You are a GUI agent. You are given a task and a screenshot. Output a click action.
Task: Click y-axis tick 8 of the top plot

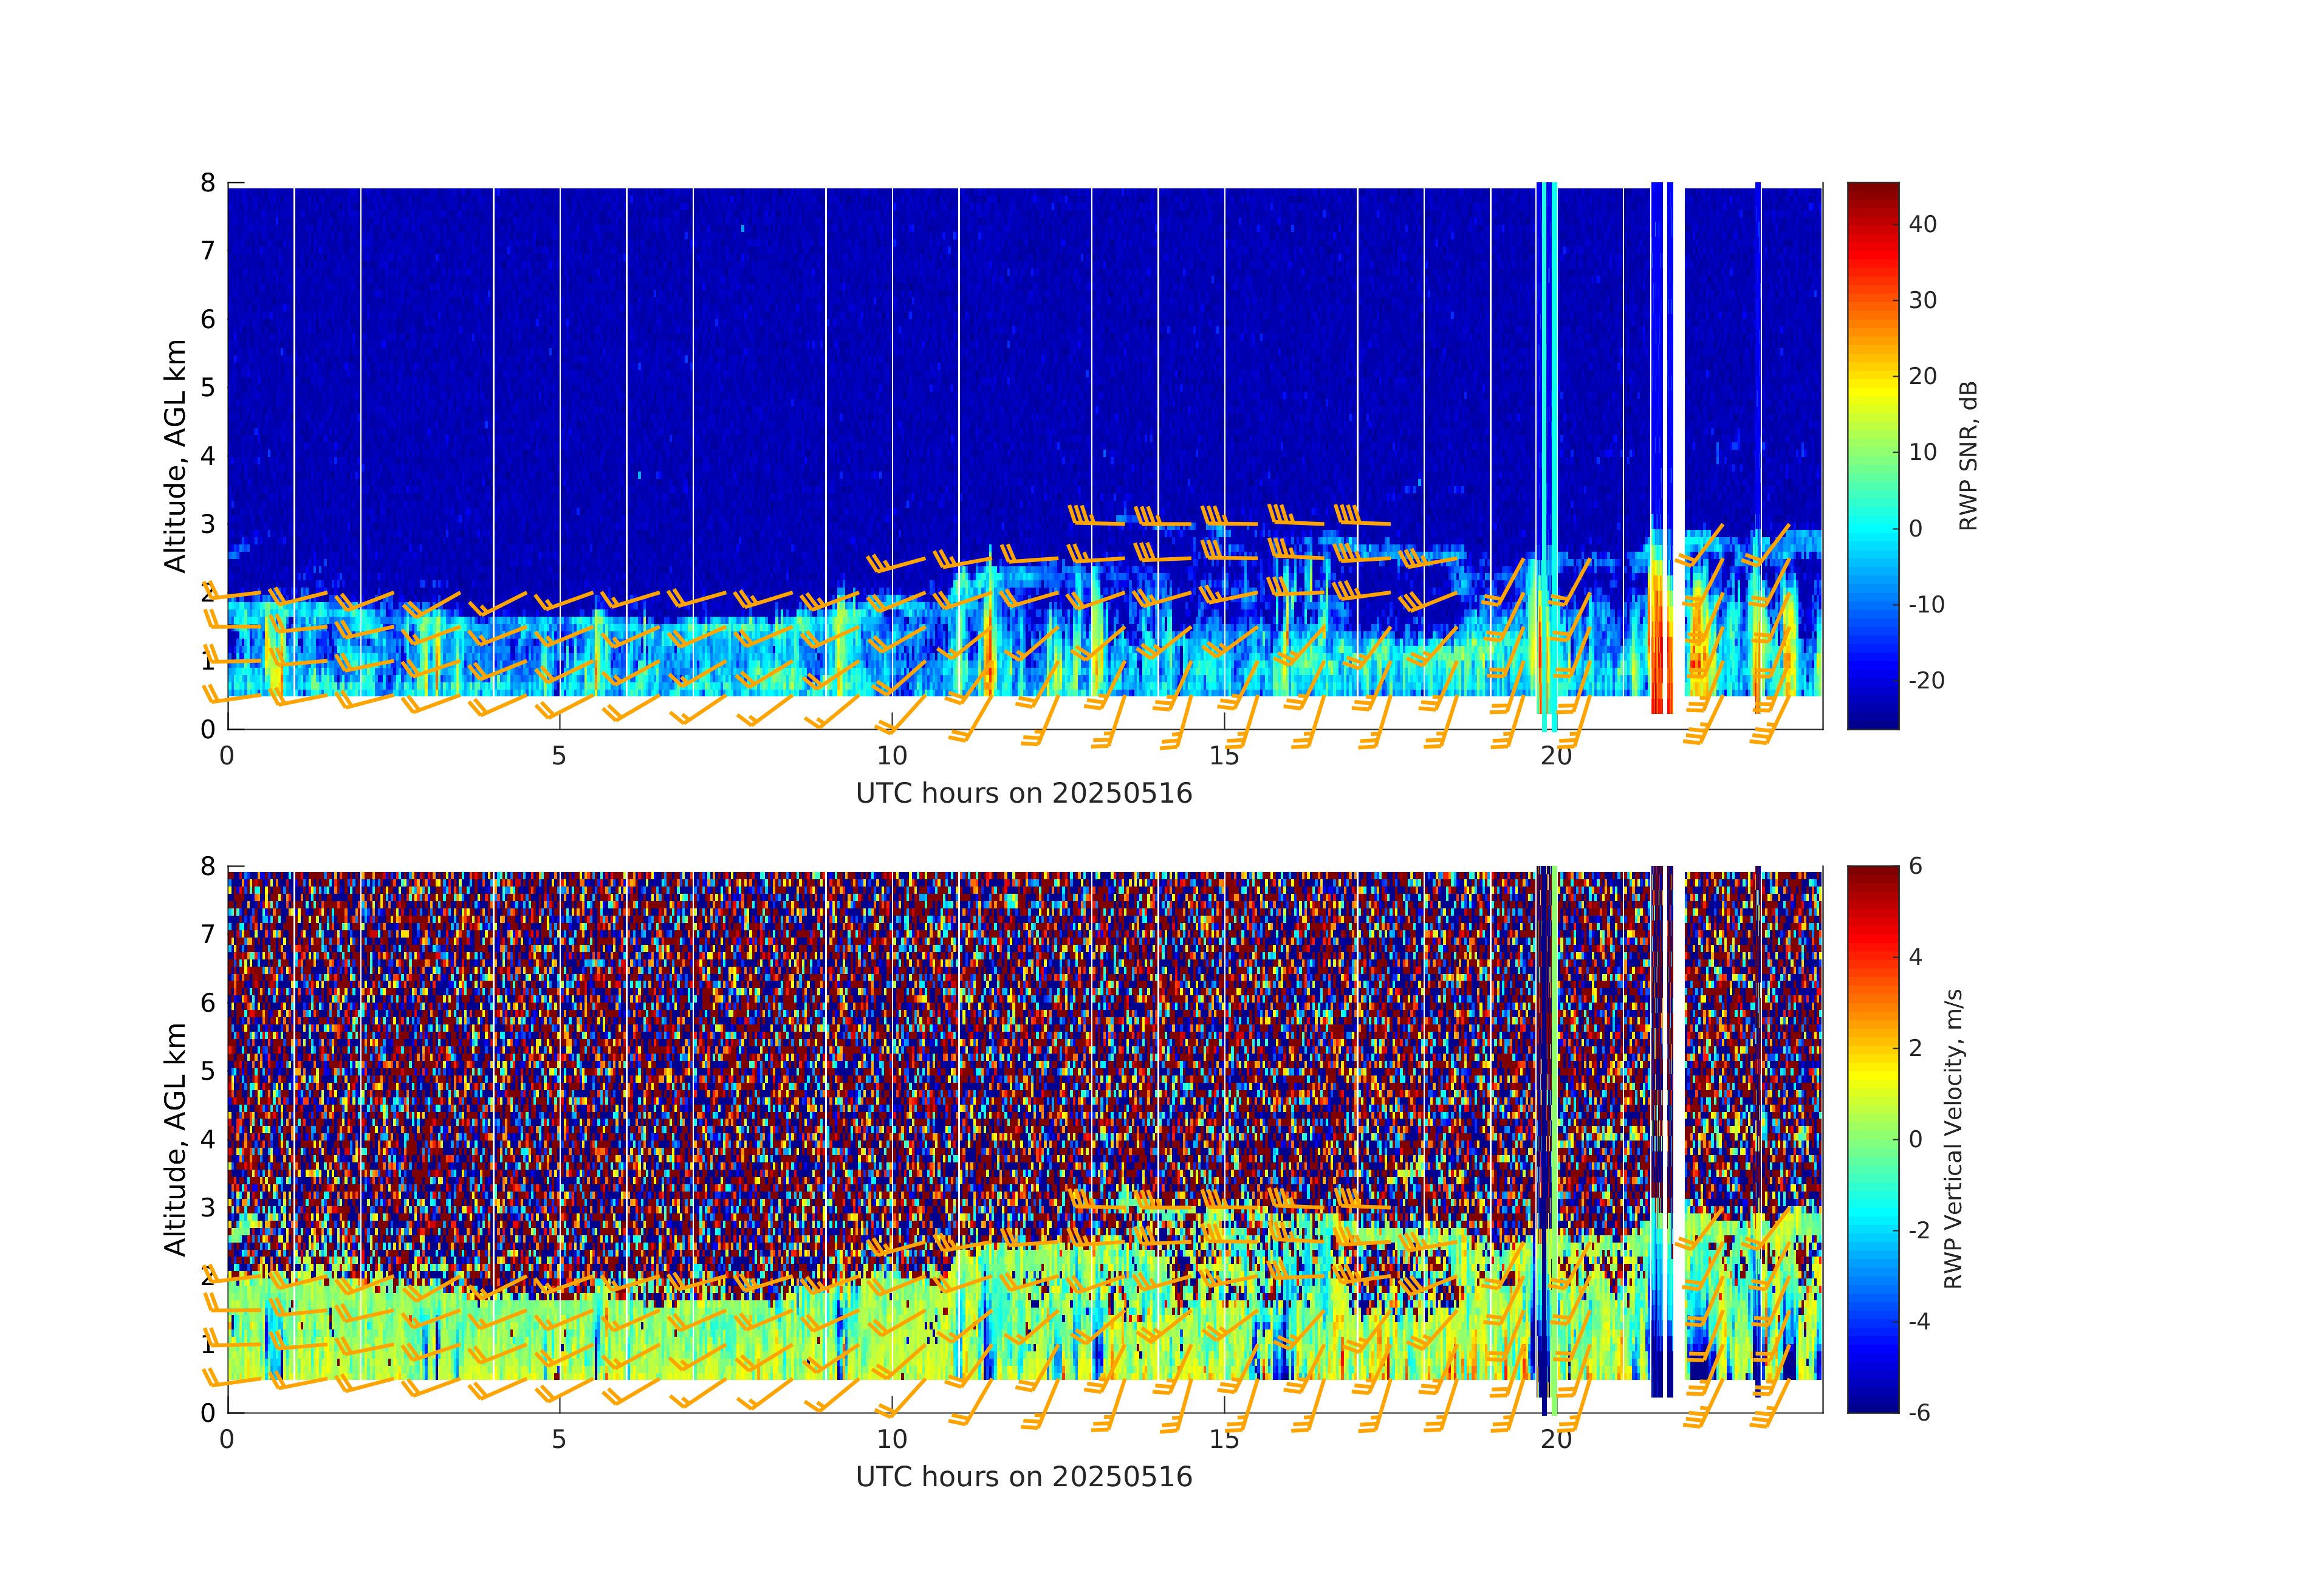(x=207, y=183)
